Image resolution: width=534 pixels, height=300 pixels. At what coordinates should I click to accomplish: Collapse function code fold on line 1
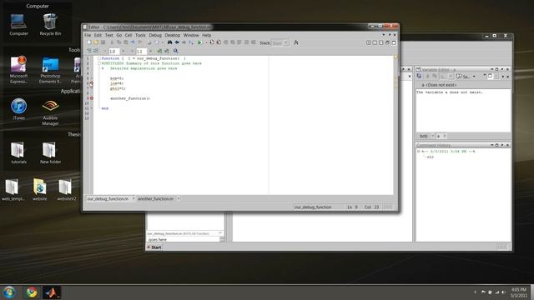pyautogui.click(x=99, y=58)
